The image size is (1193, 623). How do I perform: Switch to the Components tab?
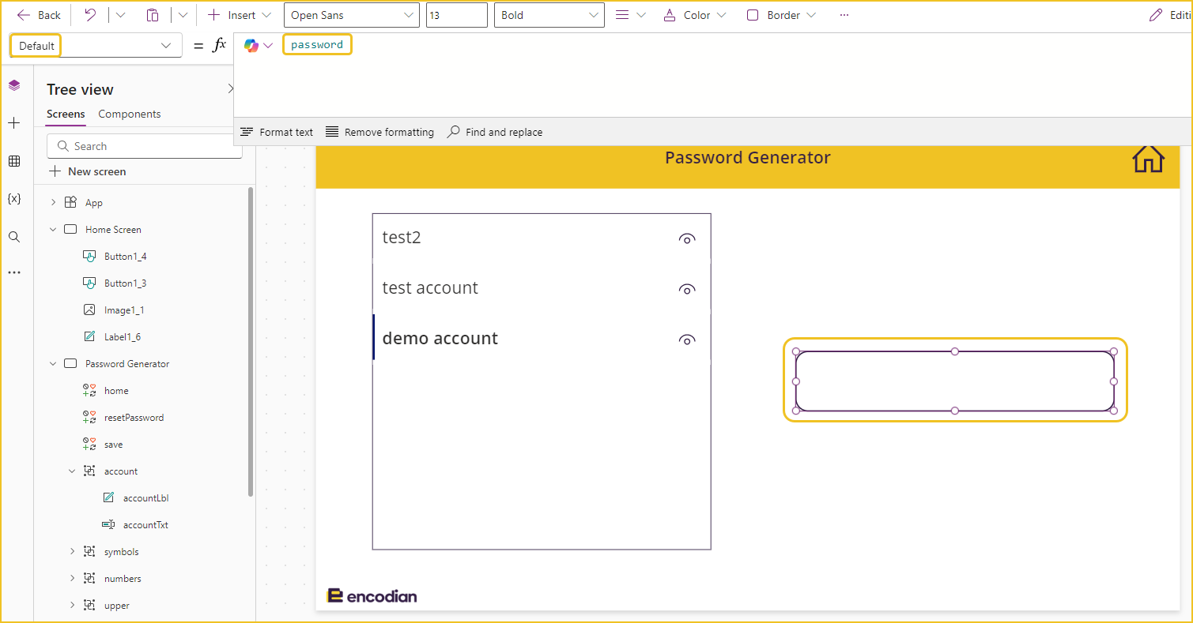(130, 114)
